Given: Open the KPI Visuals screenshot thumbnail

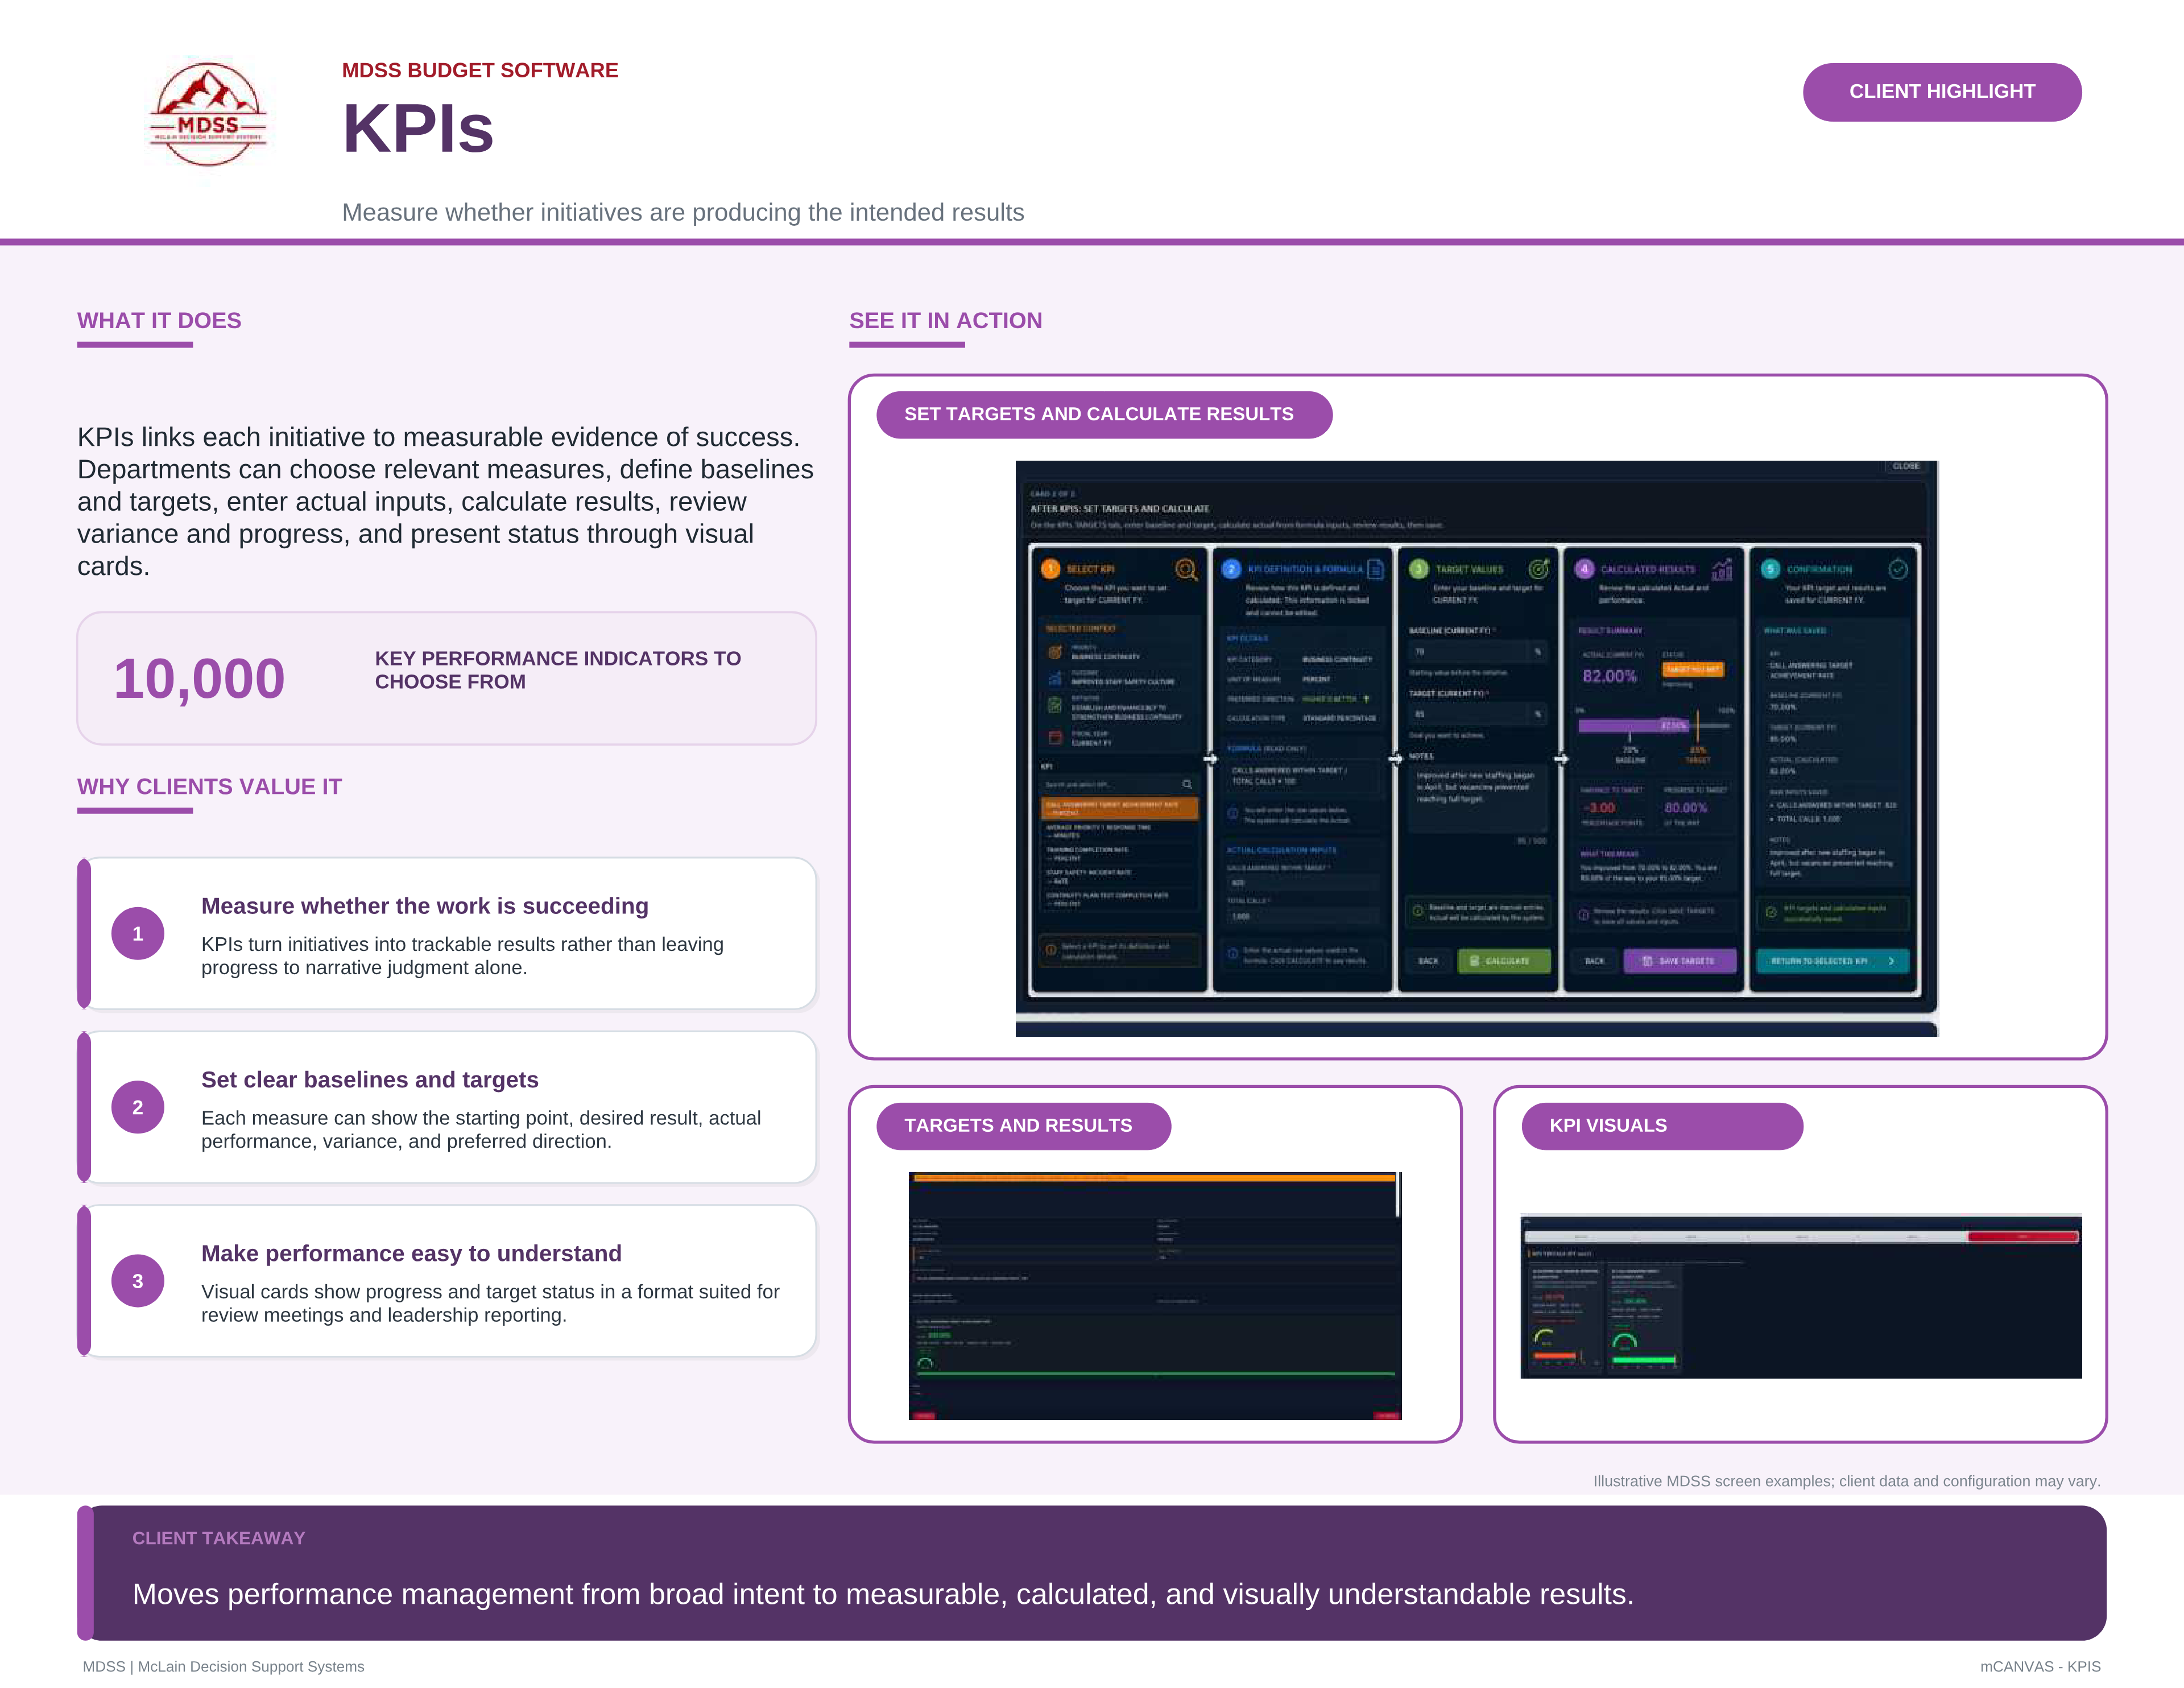Looking at the screenshot, I should [1801, 1296].
